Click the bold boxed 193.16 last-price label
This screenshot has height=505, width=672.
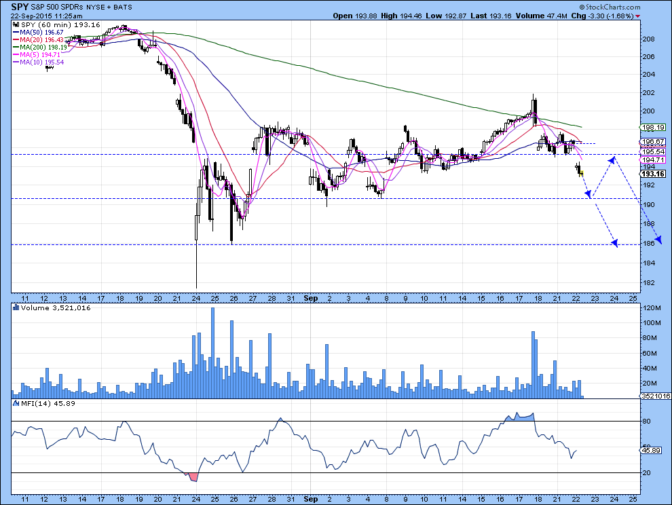click(652, 174)
